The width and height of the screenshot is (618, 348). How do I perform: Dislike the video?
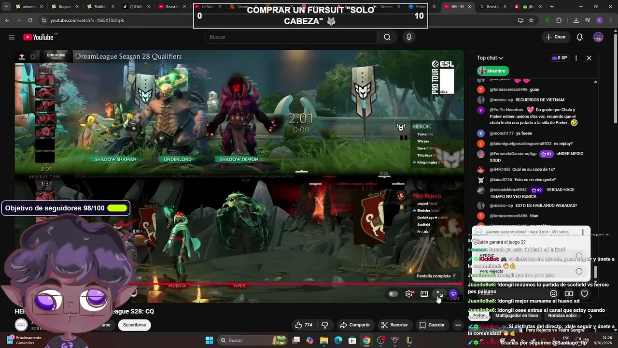325,325
